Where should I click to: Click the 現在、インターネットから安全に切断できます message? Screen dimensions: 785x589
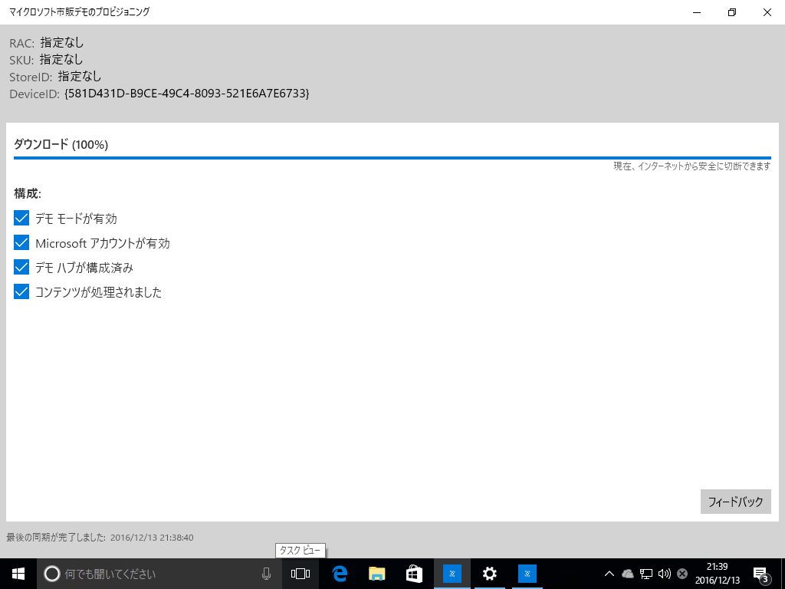pyautogui.click(x=692, y=166)
